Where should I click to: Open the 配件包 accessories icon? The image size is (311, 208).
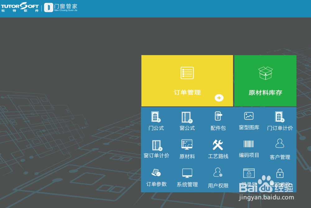(x=218, y=116)
